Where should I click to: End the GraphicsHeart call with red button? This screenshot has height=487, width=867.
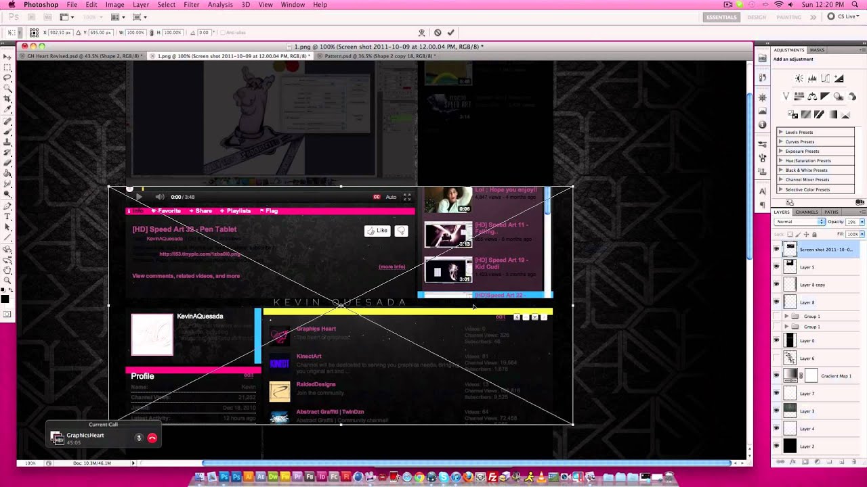coord(152,438)
